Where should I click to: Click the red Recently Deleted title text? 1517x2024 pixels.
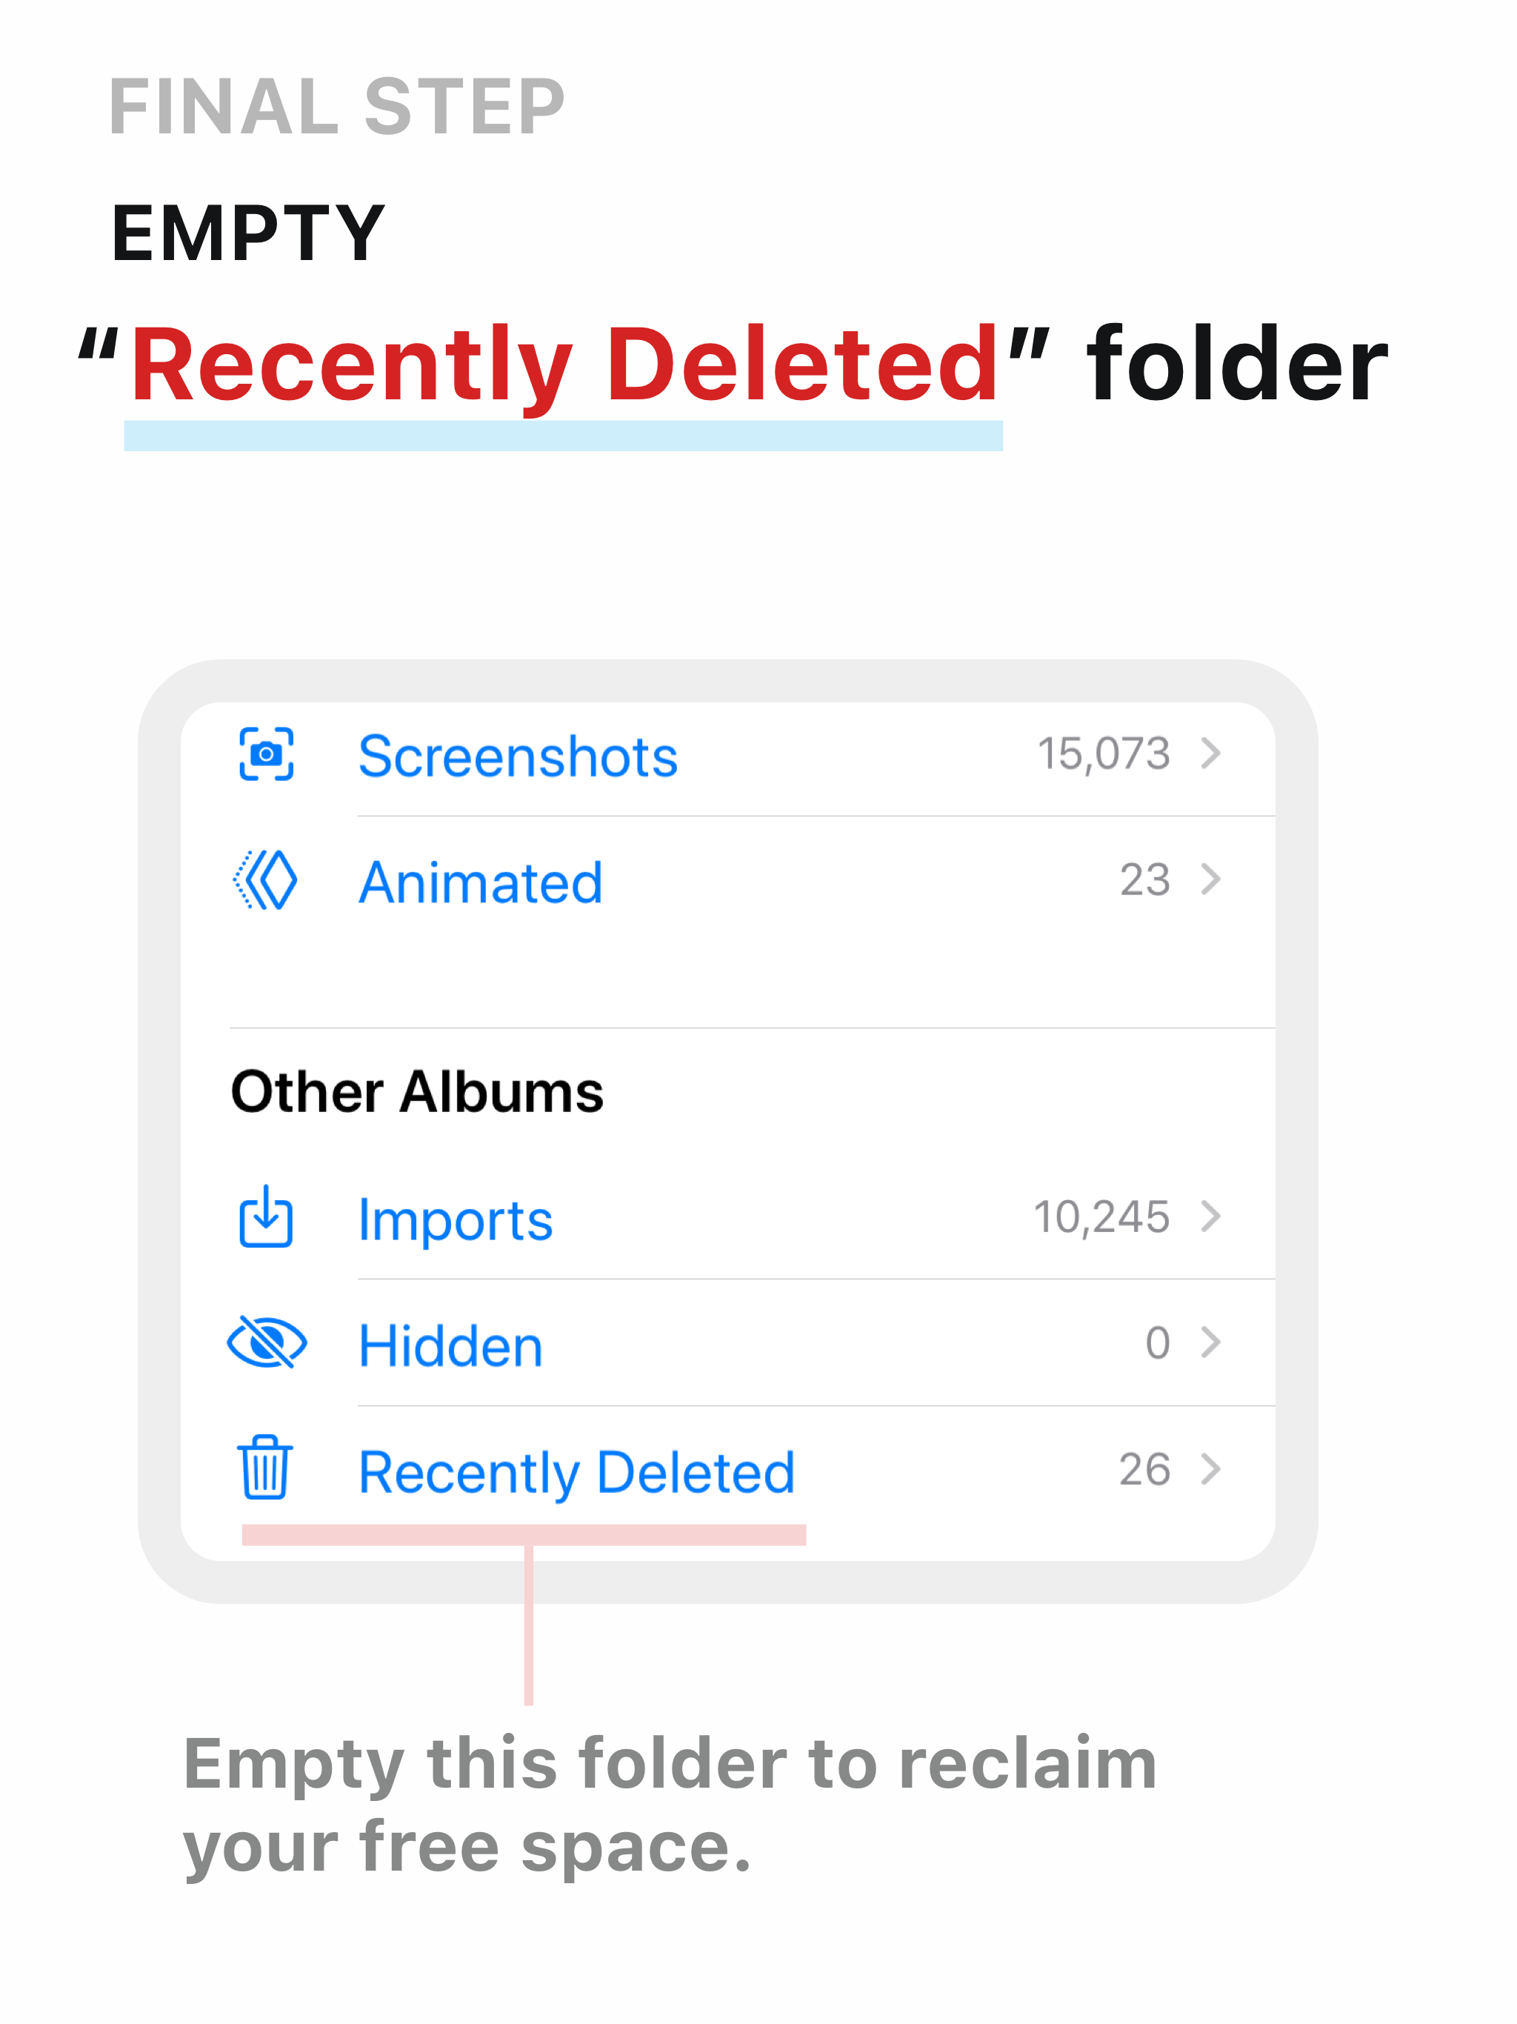click(x=564, y=364)
